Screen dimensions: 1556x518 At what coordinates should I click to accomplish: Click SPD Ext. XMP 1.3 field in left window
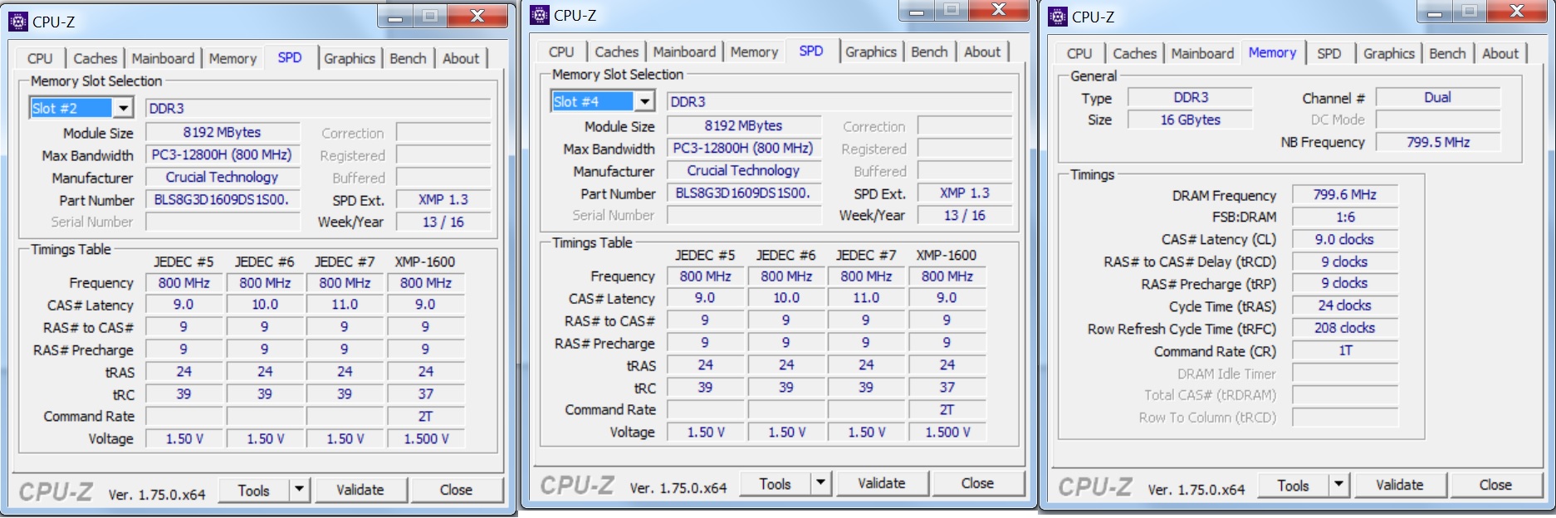point(443,200)
